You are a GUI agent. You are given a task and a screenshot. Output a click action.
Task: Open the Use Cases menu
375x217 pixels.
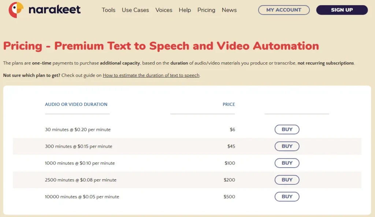click(x=135, y=10)
